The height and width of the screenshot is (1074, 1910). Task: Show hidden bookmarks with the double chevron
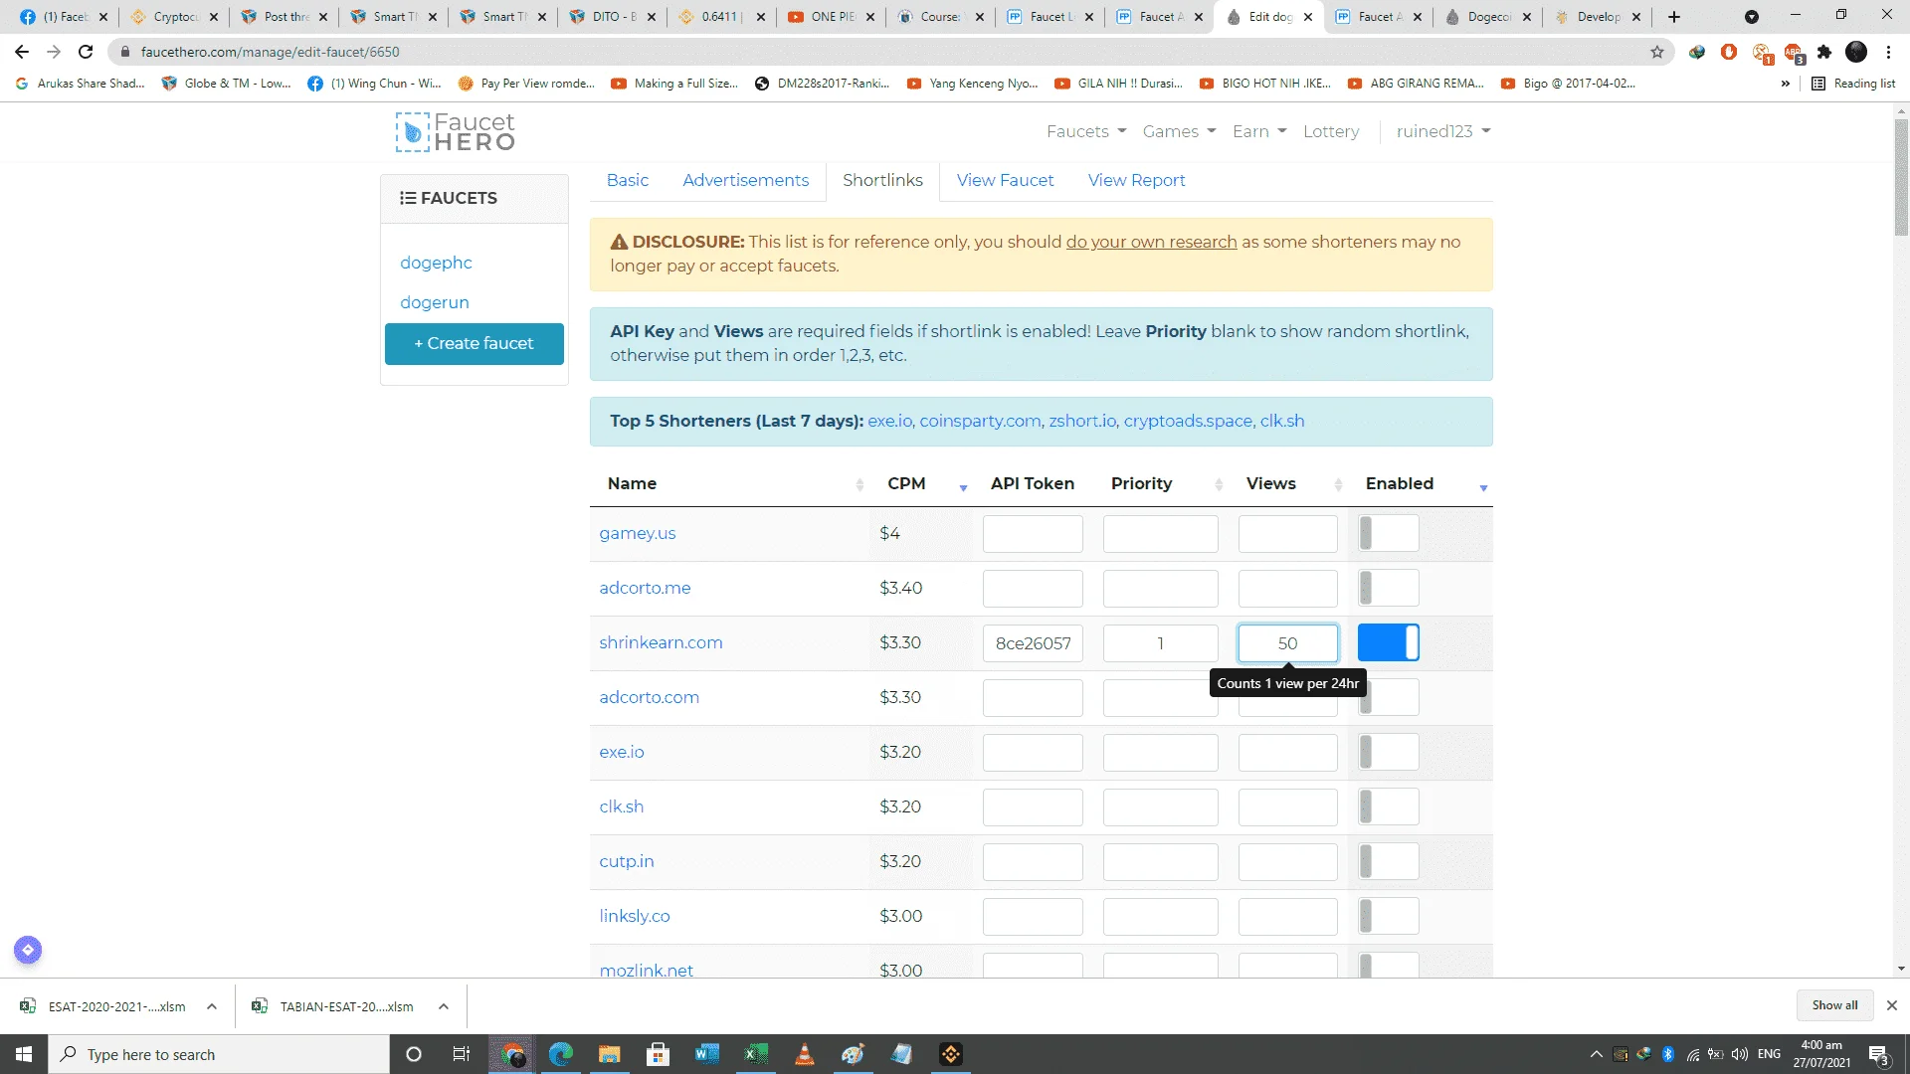1786,84
